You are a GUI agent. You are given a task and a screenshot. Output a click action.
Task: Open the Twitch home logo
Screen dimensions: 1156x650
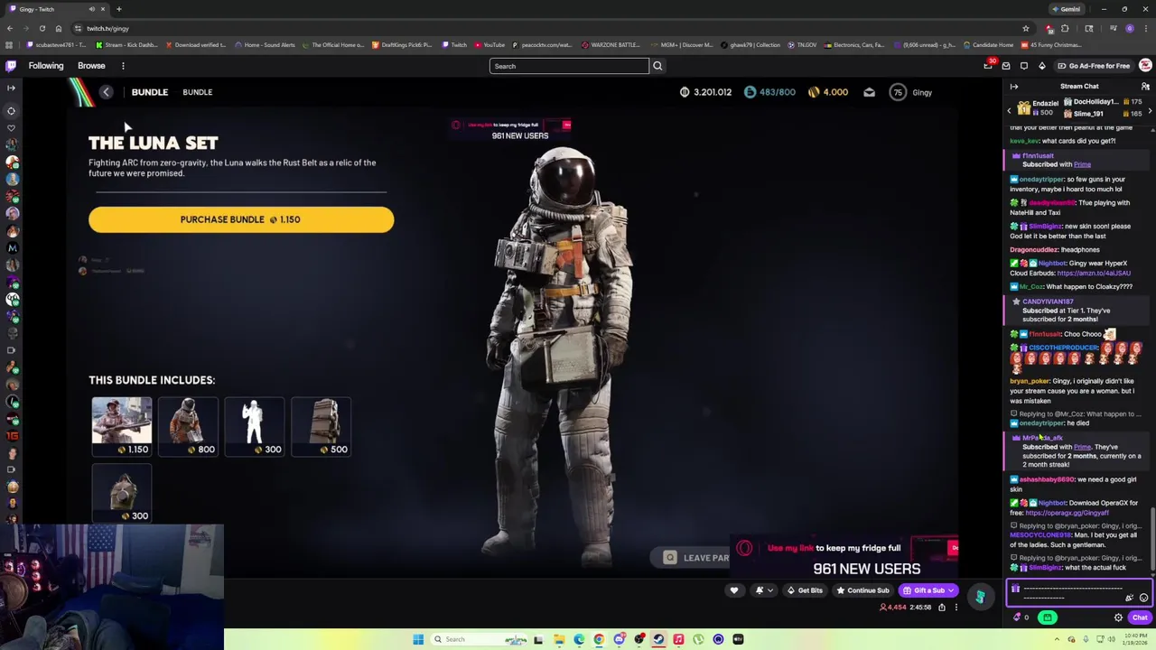pos(11,66)
